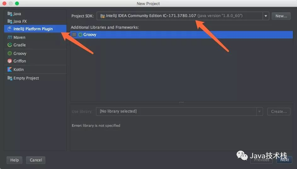297x169 pixels.
Task: Click the New... SDK button
Action: (281, 16)
